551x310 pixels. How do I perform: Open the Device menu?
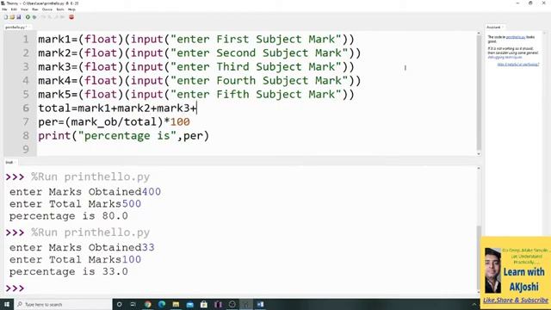tap(47, 9)
